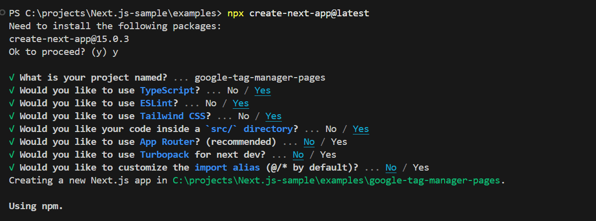The height and width of the screenshot is (221, 596).
Task: Click the underlined No answer for App Router
Action: tap(309, 142)
